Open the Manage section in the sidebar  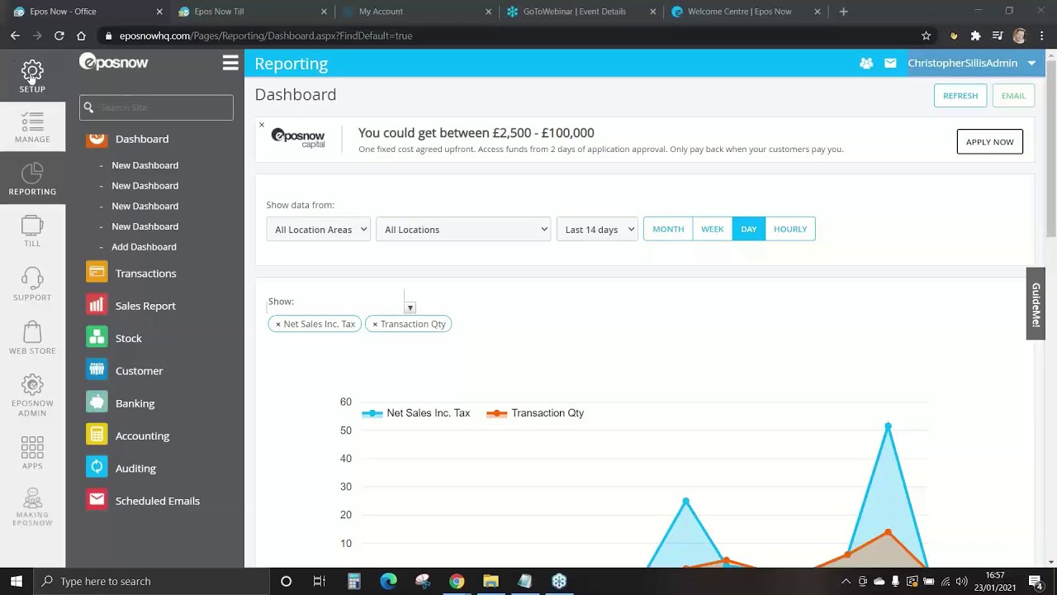point(32,128)
